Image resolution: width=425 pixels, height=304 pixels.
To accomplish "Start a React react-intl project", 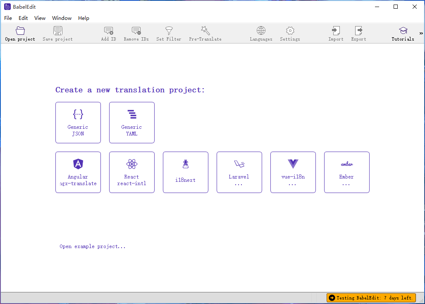I will (x=131, y=172).
